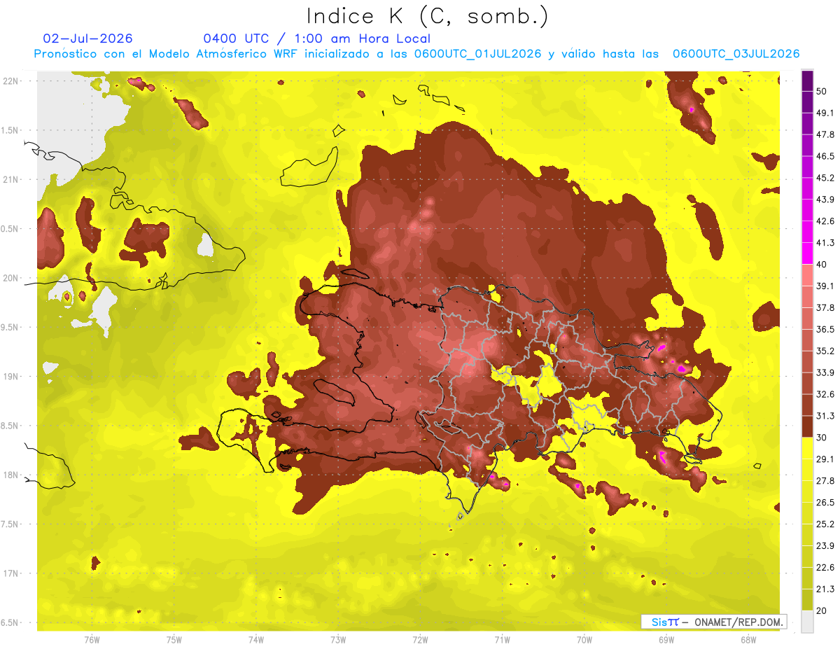Click the "73W" longitude label
This screenshot has height=649, width=840.
point(338,639)
